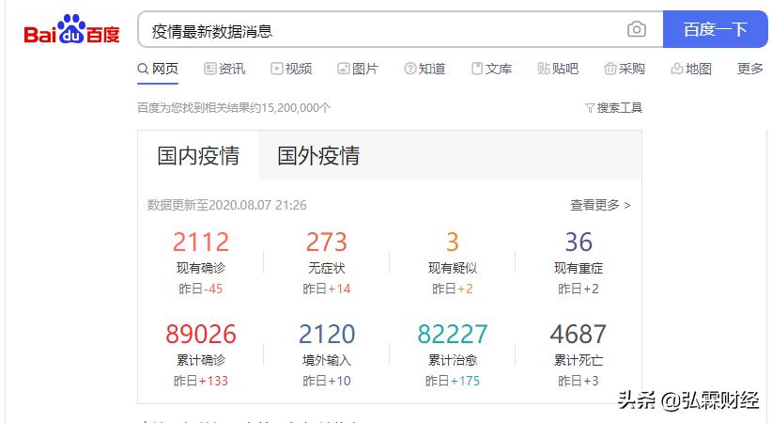Click 昨日+14 under 无症状
This screenshot has height=423, width=772.
coord(327,289)
